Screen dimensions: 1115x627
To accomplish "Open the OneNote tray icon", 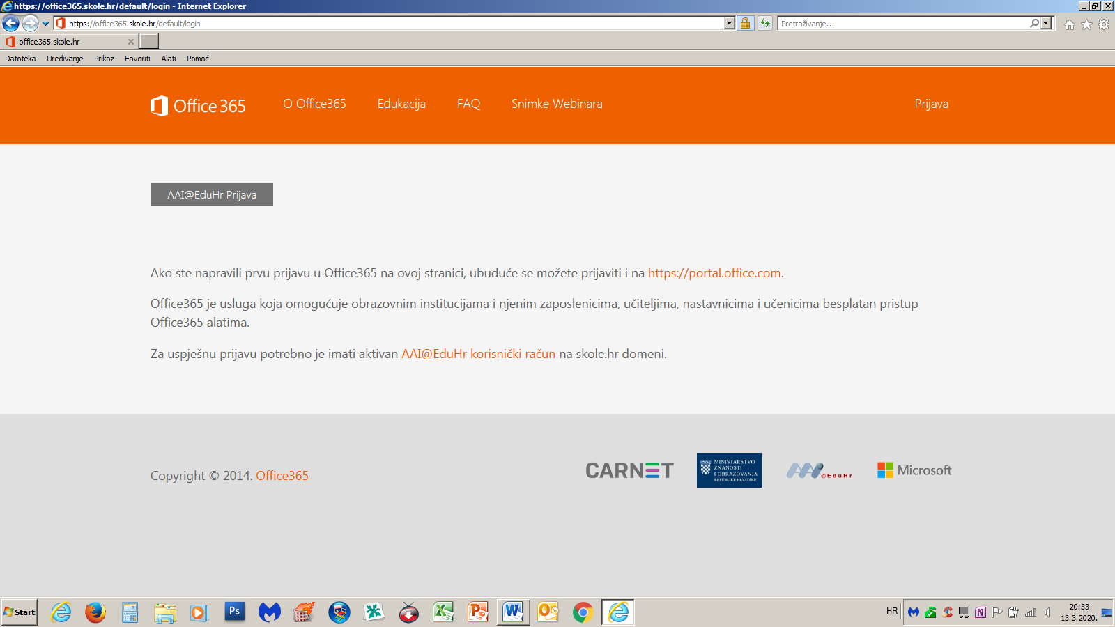I will [981, 612].
